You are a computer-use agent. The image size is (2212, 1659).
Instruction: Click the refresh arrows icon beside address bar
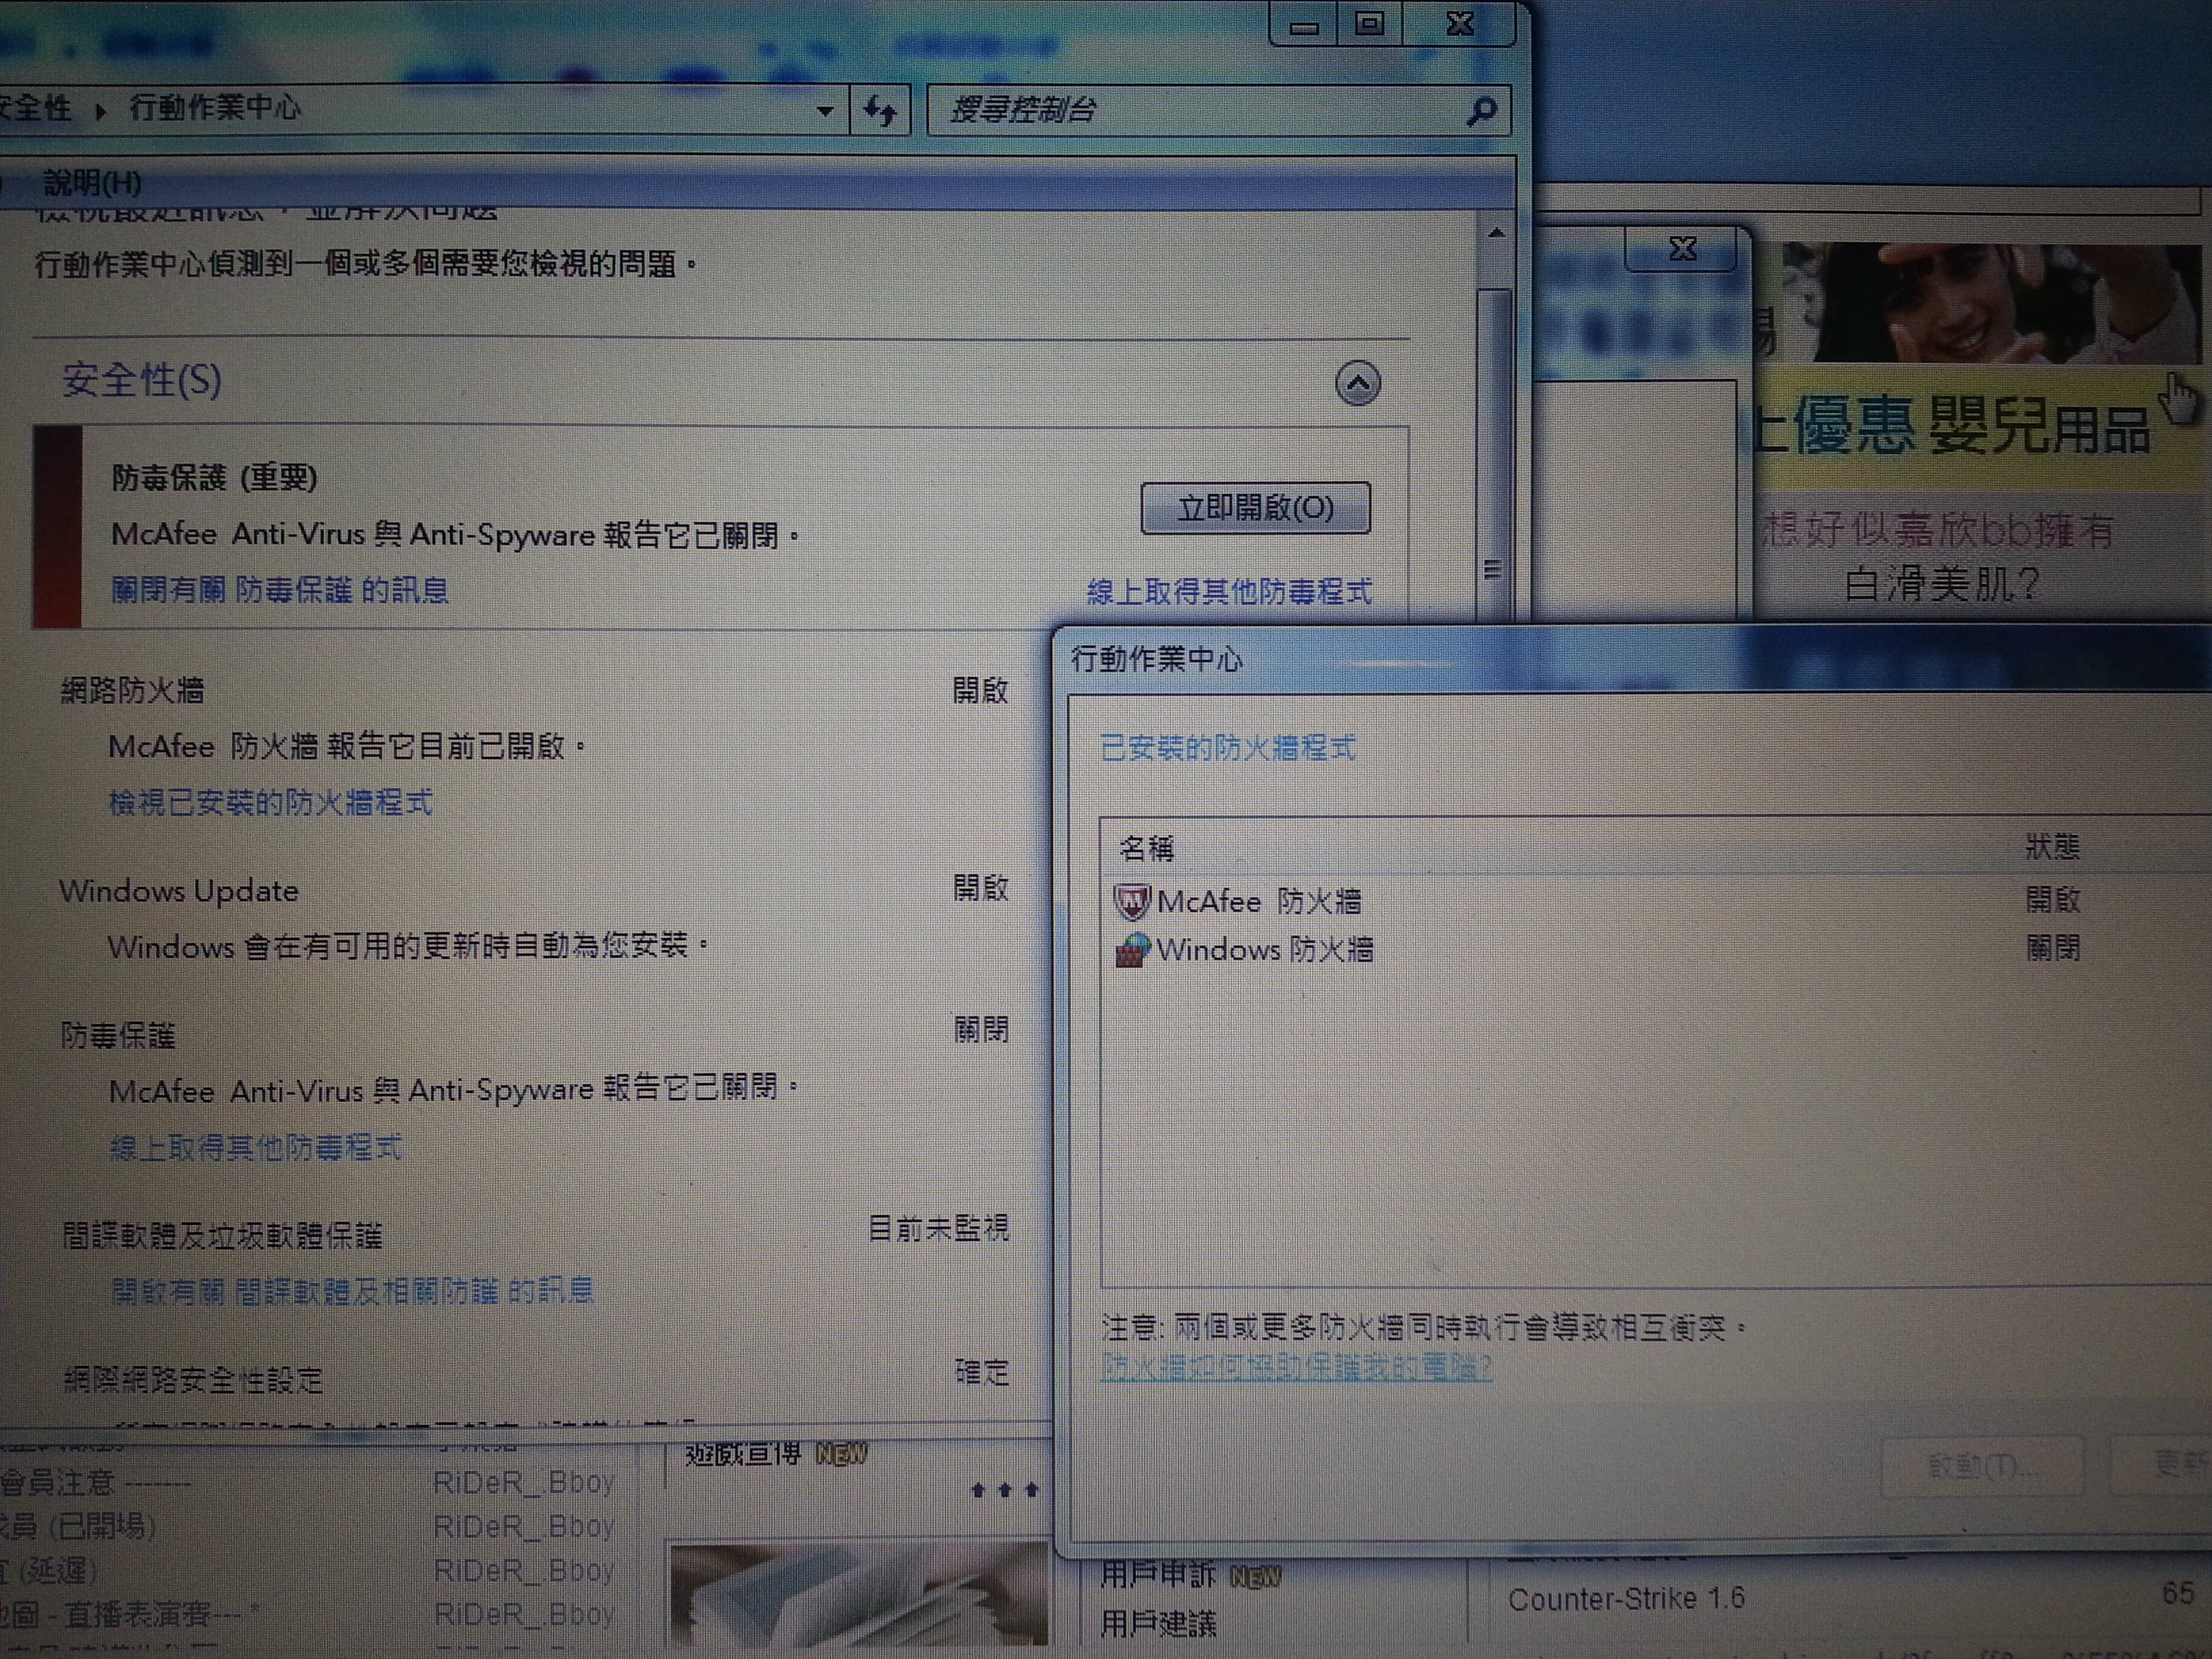tap(880, 110)
